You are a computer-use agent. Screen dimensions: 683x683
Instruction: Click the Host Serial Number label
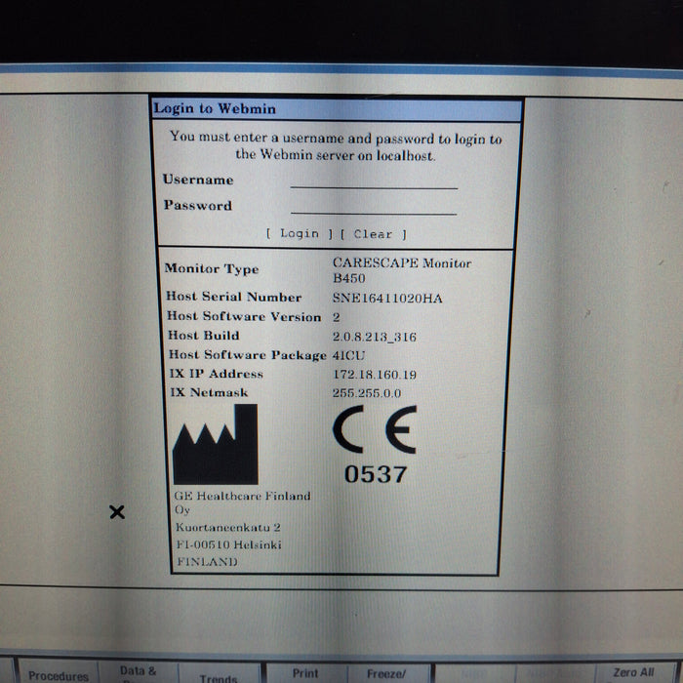[233, 297]
